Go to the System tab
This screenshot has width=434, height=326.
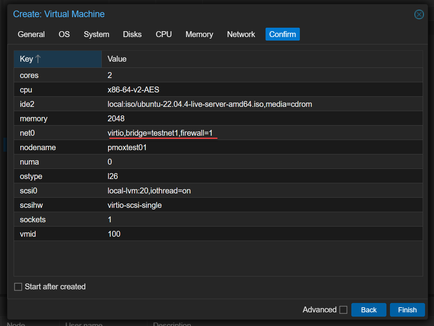96,34
